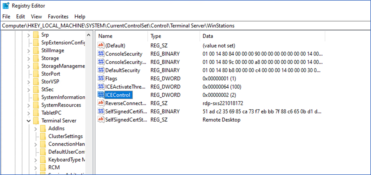Image resolution: width=371 pixels, height=175 pixels.
Task: Expand the StSec key node
Action: click(x=29, y=89)
